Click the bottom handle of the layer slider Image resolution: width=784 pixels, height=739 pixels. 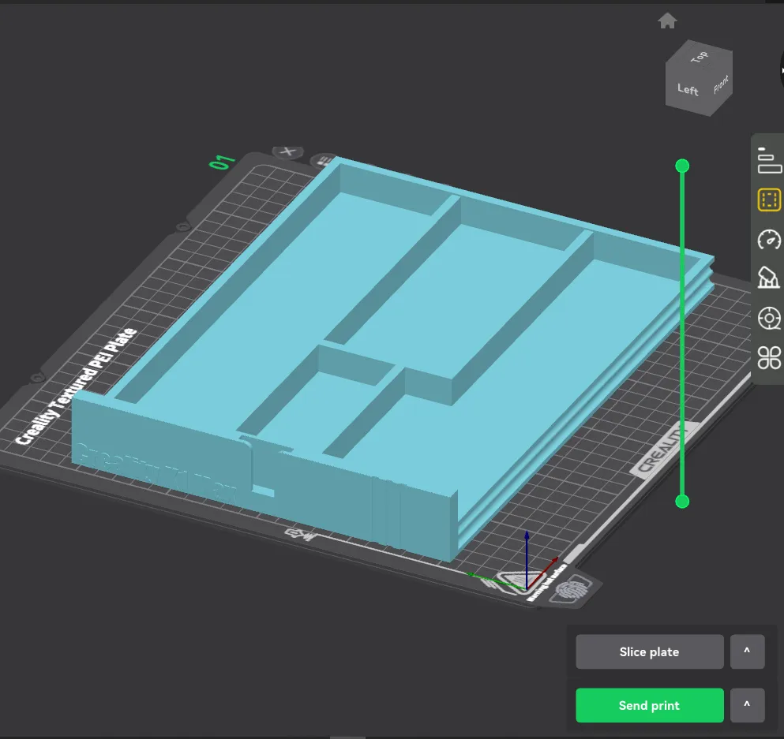click(x=683, y=502)
